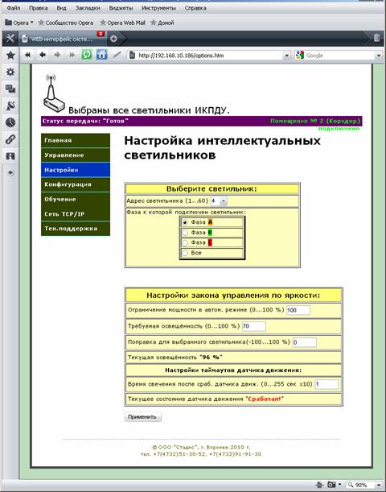Open Bookmarks star panel in sidebar
386x492 pixels.
[10, 56]
